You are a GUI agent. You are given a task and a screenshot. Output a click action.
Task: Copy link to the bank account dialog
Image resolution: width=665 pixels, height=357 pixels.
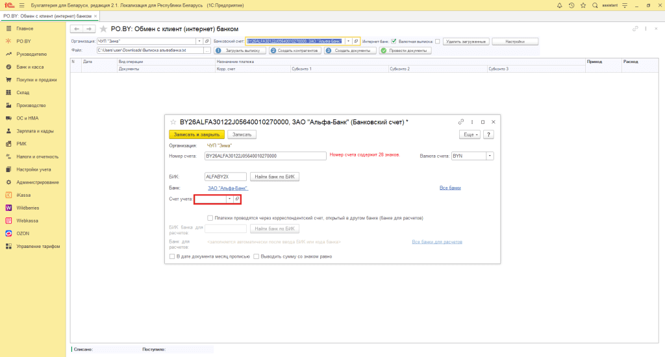tap(460, 122)
